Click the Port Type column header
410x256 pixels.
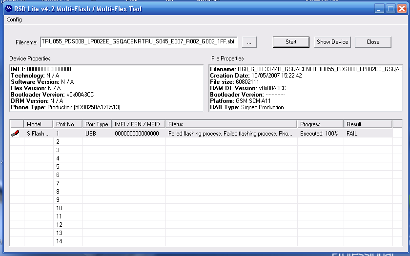[x=97, y=124]
